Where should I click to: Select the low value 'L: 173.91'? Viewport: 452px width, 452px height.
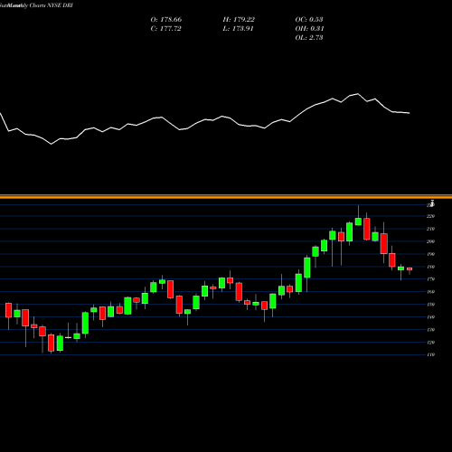[x=238, y=29]
